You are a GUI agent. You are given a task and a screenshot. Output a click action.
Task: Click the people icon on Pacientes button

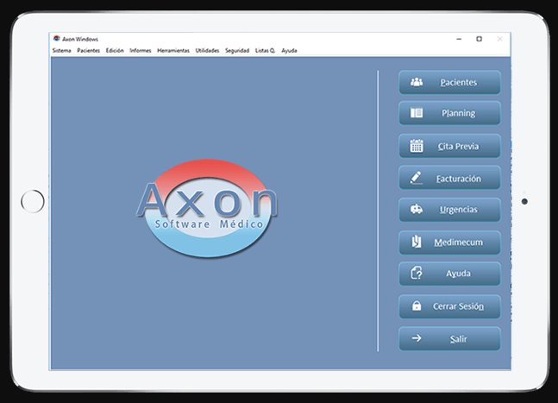click(x=417, y=83)
